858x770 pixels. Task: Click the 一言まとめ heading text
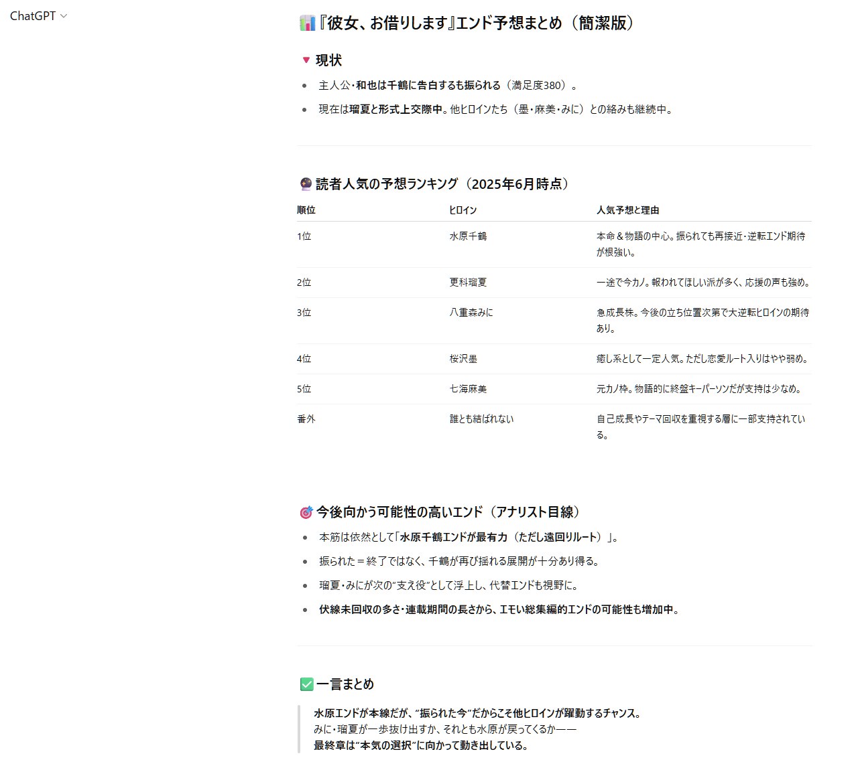click(345, 684)
